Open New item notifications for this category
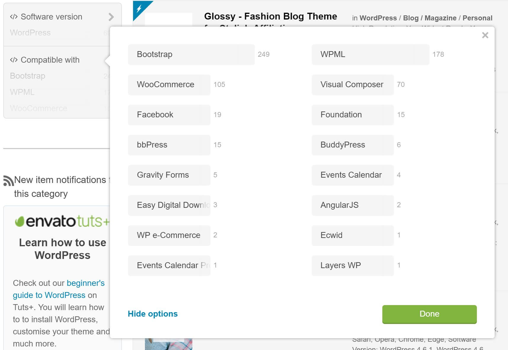 (x=62, y=187)
